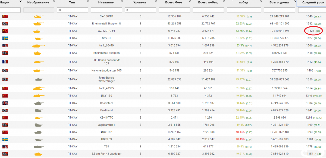Sort by the Изображение column header
Image resolution: width=326 pixels, height=158 pixels.
tap(38, 2)
